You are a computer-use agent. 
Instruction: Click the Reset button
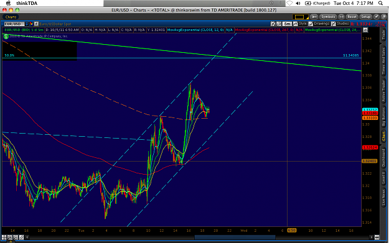352,17
